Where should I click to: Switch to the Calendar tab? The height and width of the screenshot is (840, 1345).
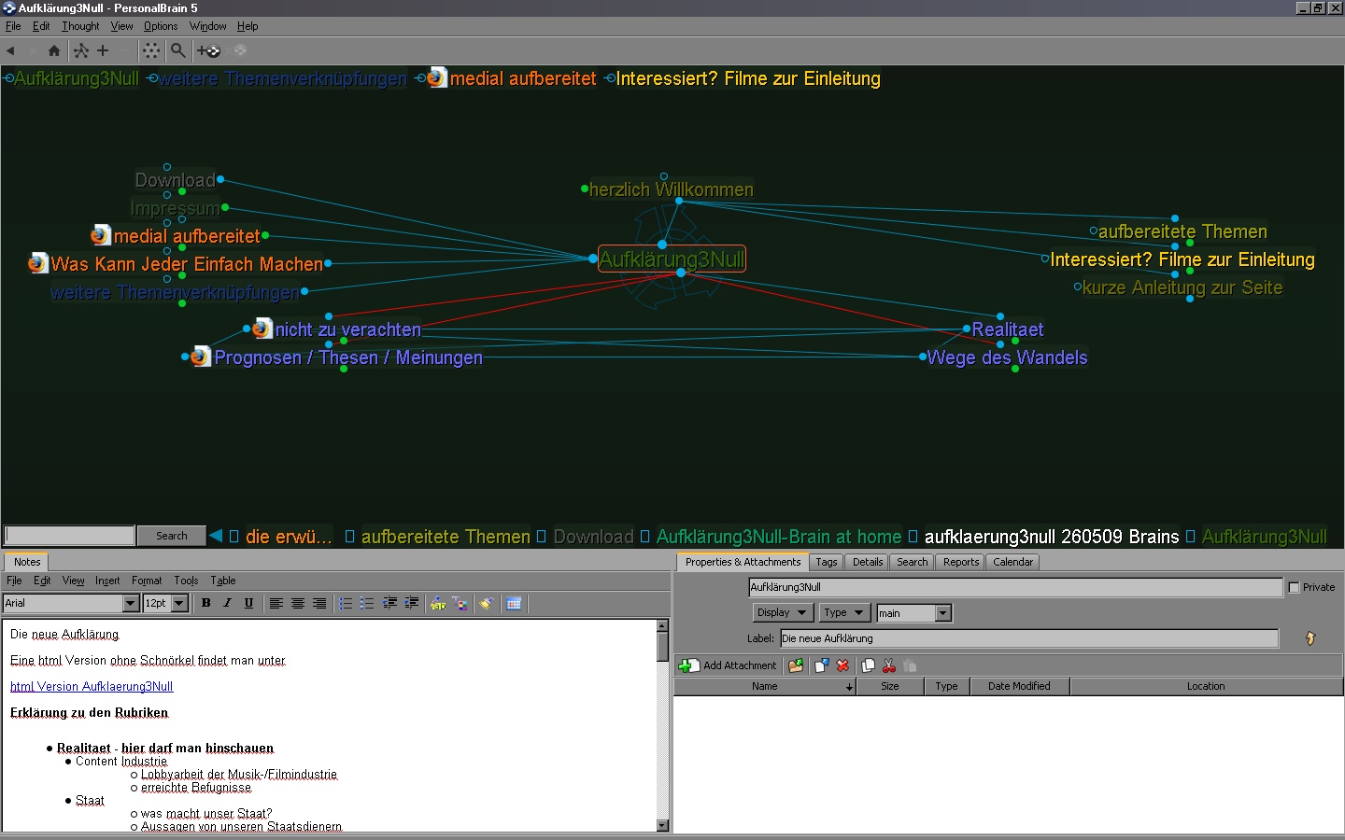click(x=1012, y=562)
